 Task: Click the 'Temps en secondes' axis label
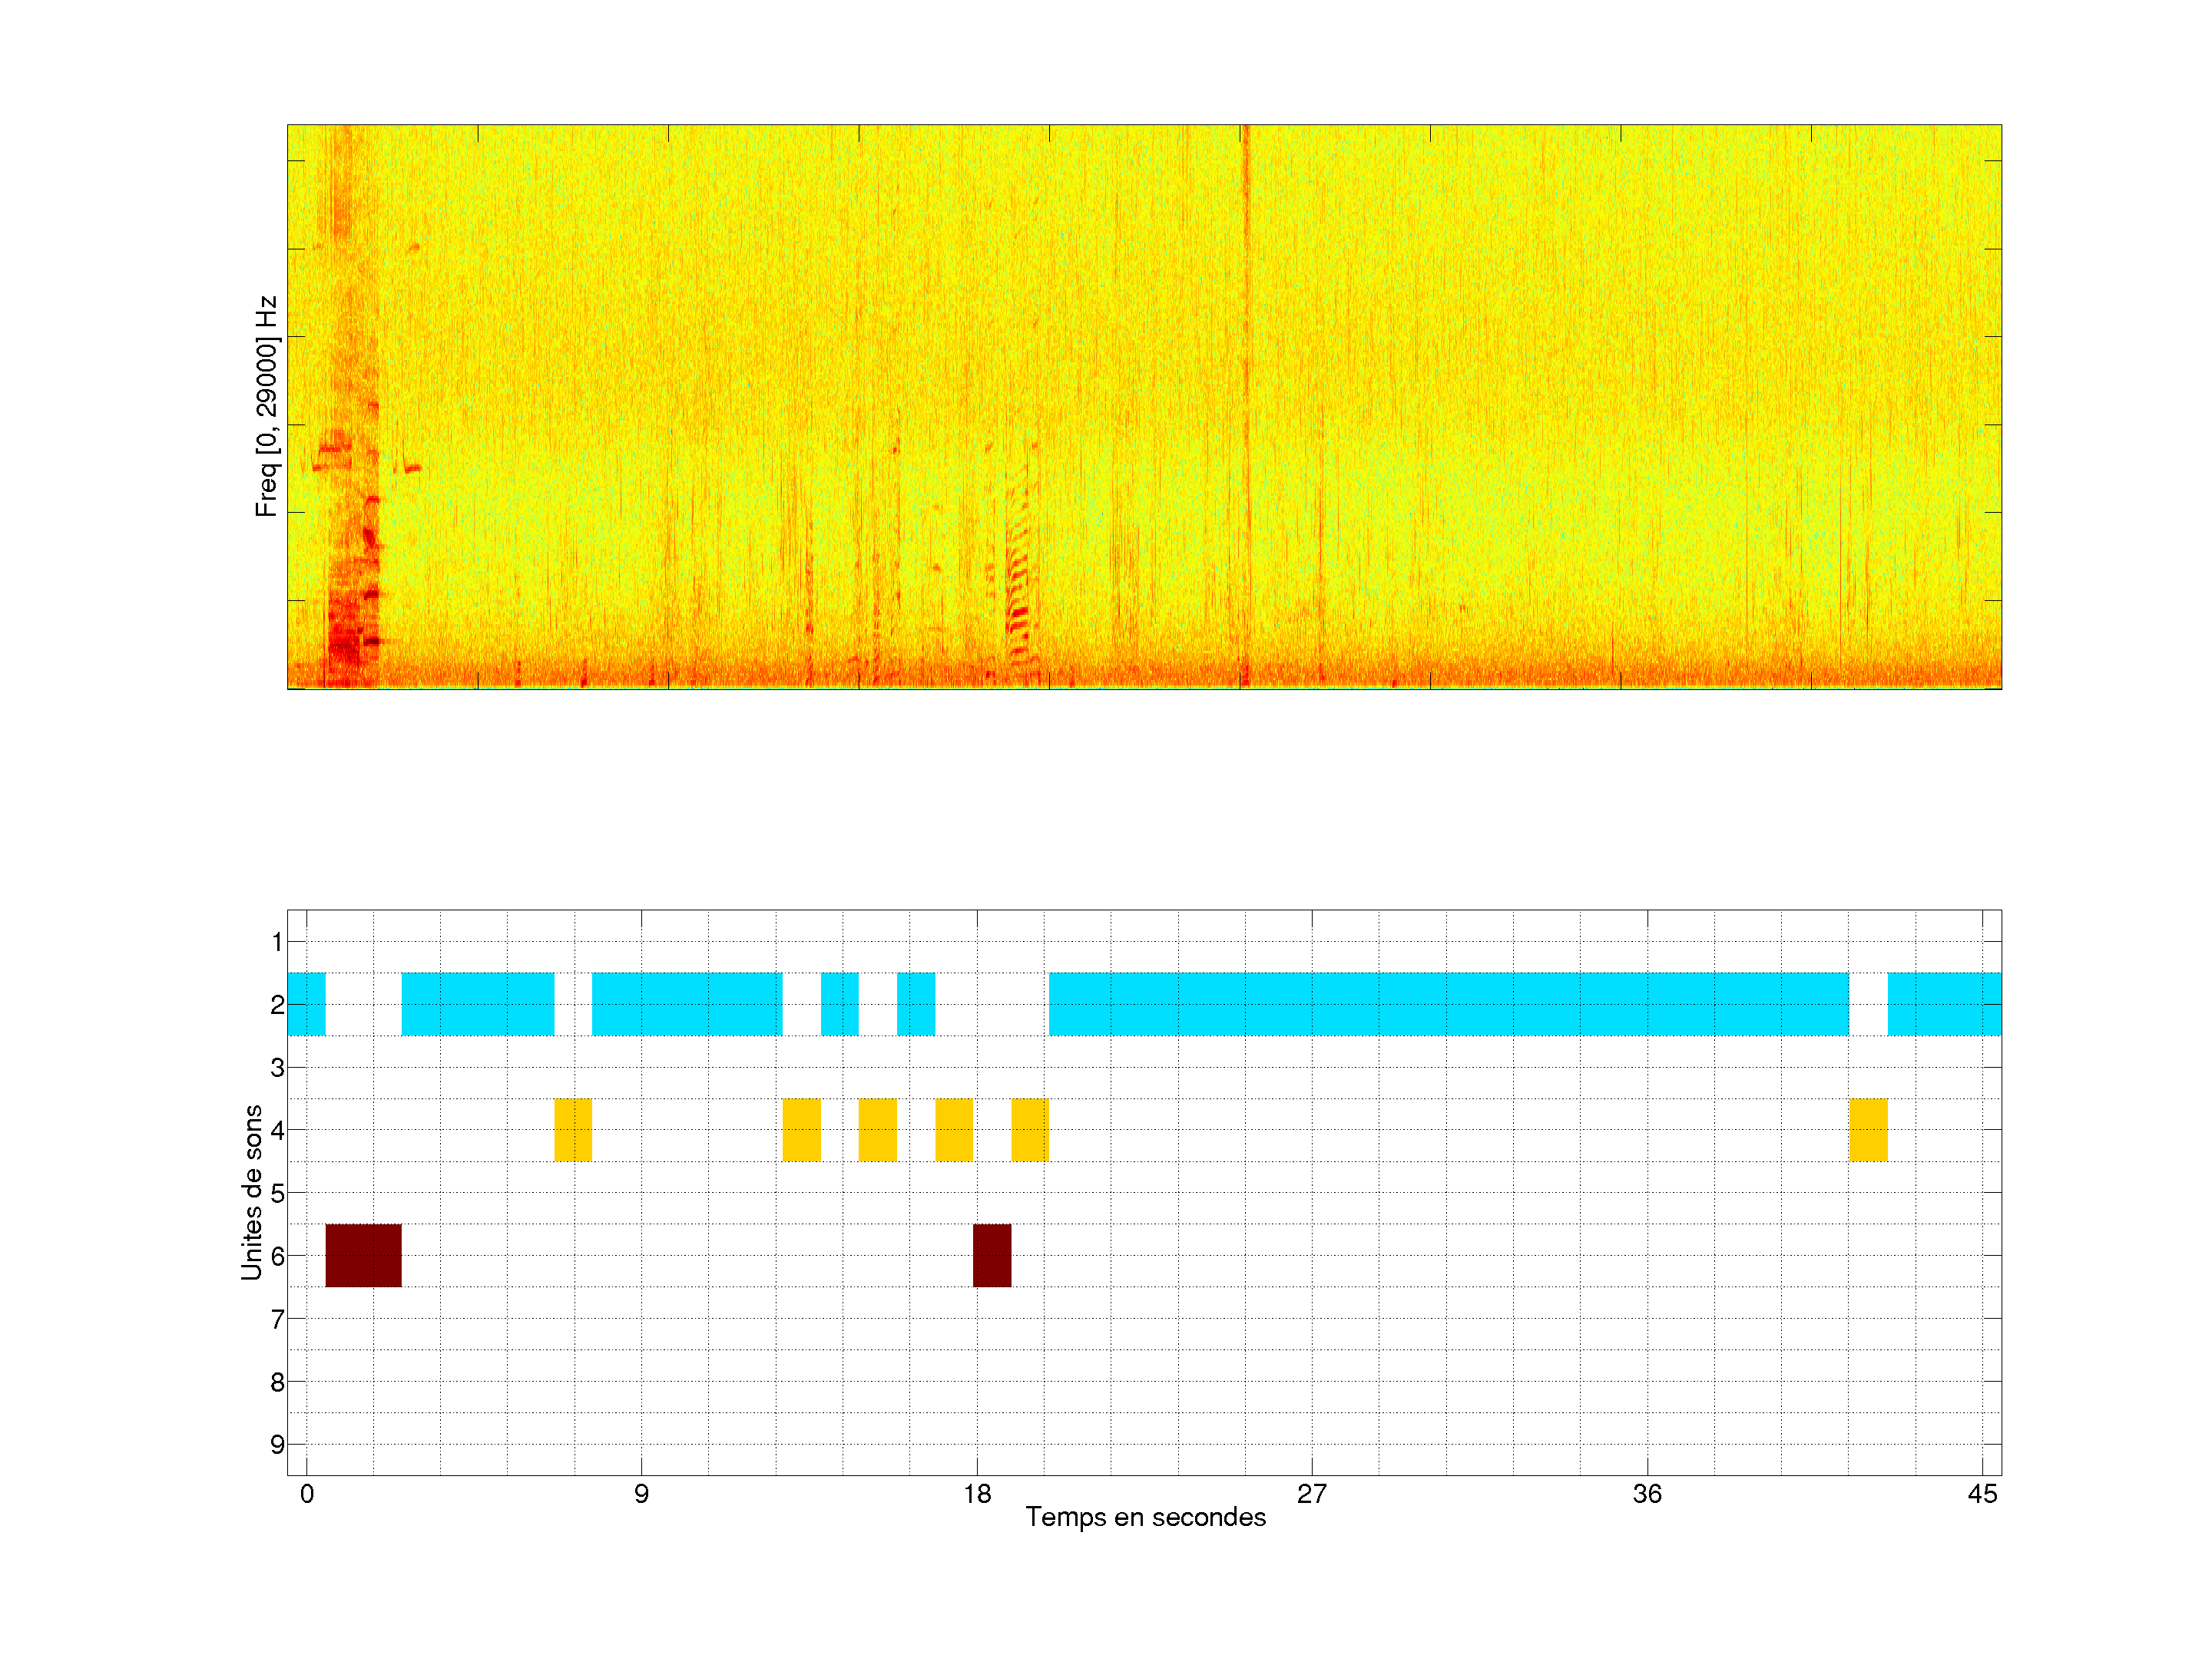point(1145,1517)
